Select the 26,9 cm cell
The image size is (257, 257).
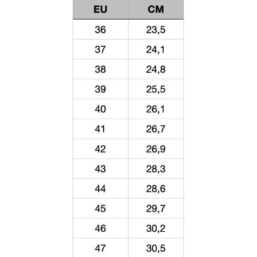156,149
